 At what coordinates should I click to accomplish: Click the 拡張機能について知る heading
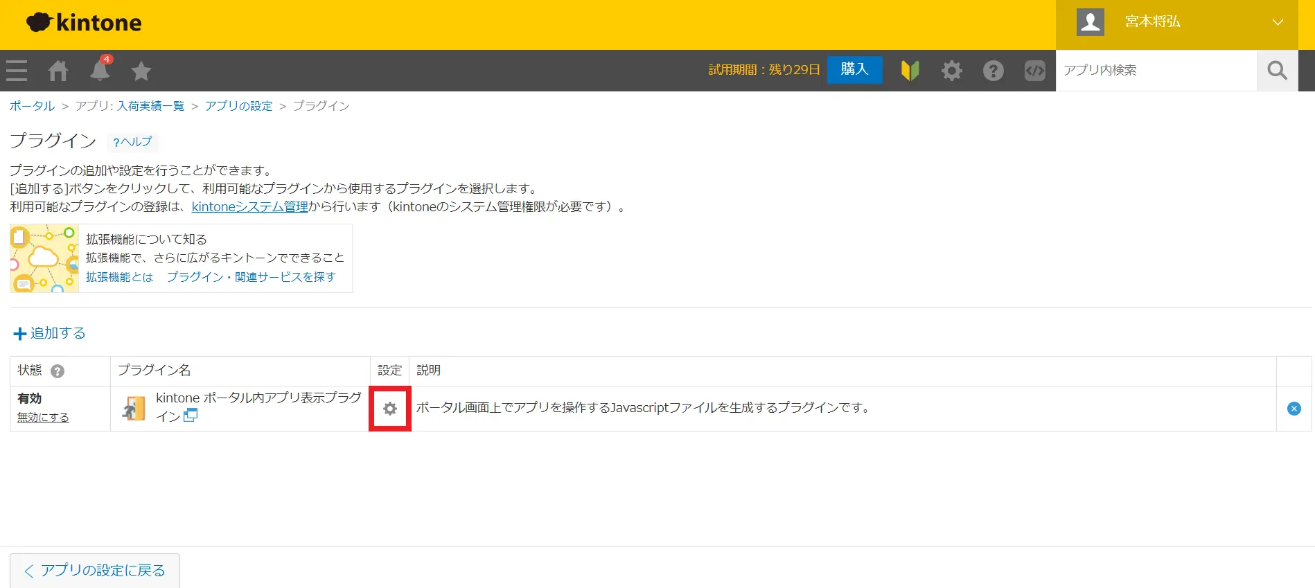click(146, 240)
